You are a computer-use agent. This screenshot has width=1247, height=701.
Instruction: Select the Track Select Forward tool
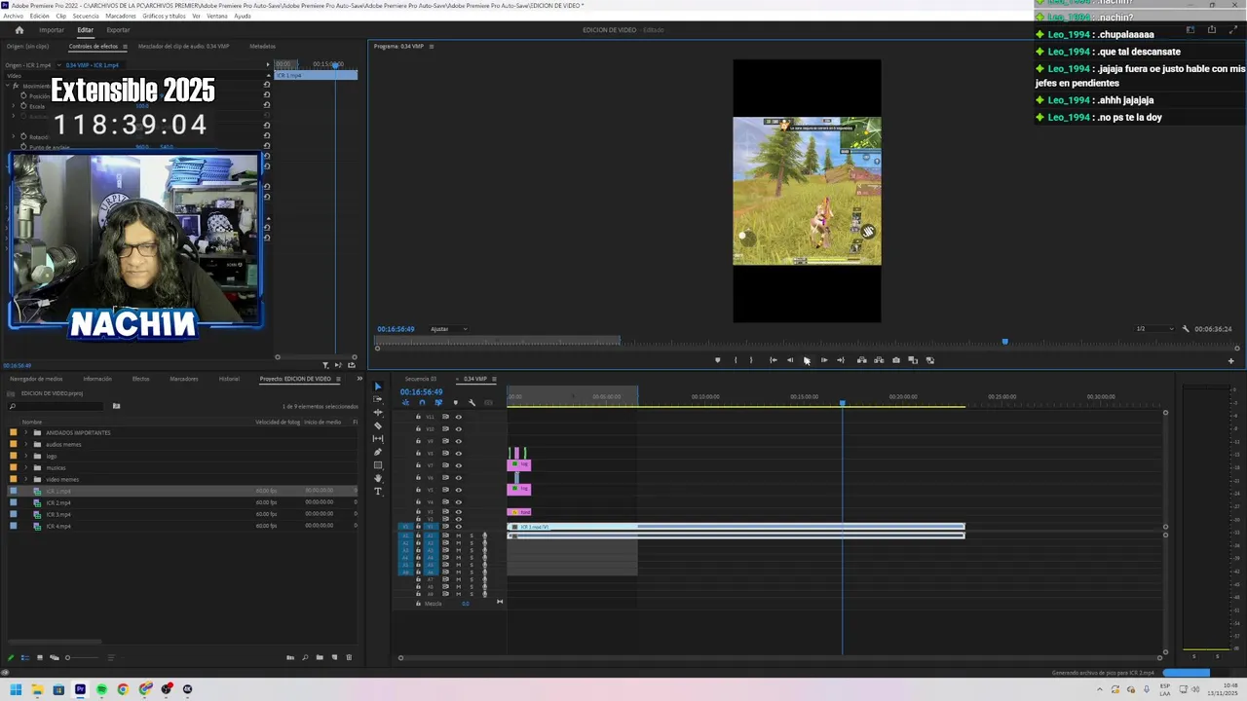pos(379,399)
